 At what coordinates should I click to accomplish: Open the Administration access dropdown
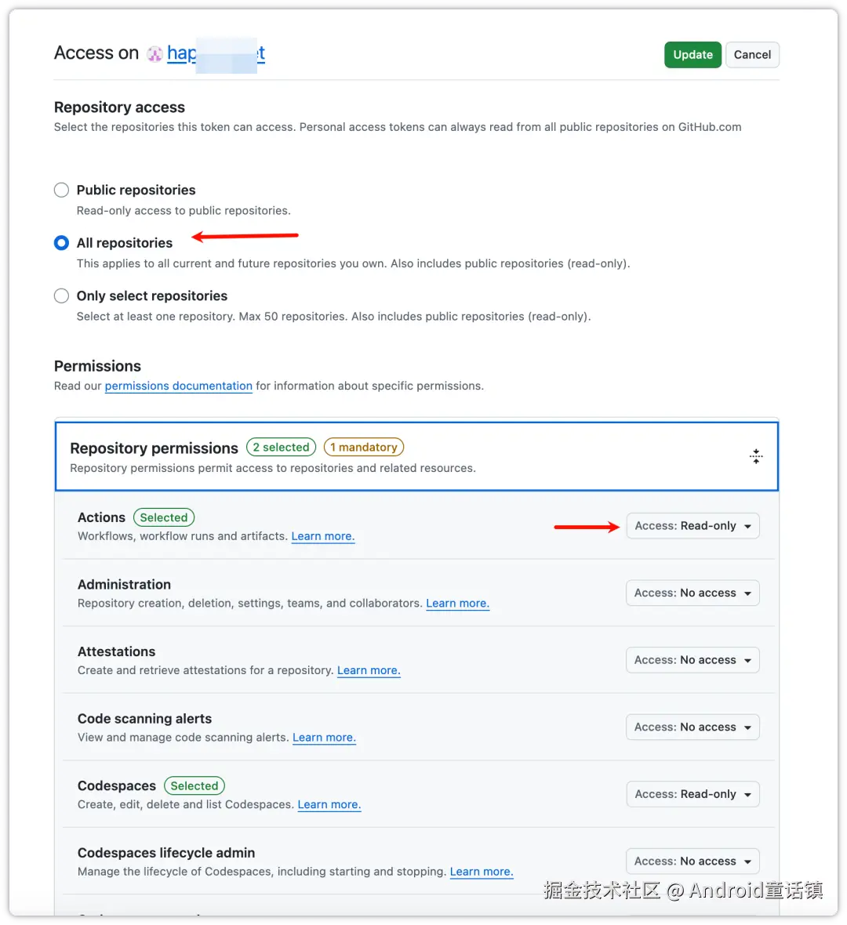[x=692, y=593]
